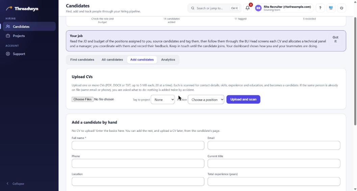Screen dimensions: 357x191
Task: Click the Support lifebuoy icon
Action: coord(8,54)
